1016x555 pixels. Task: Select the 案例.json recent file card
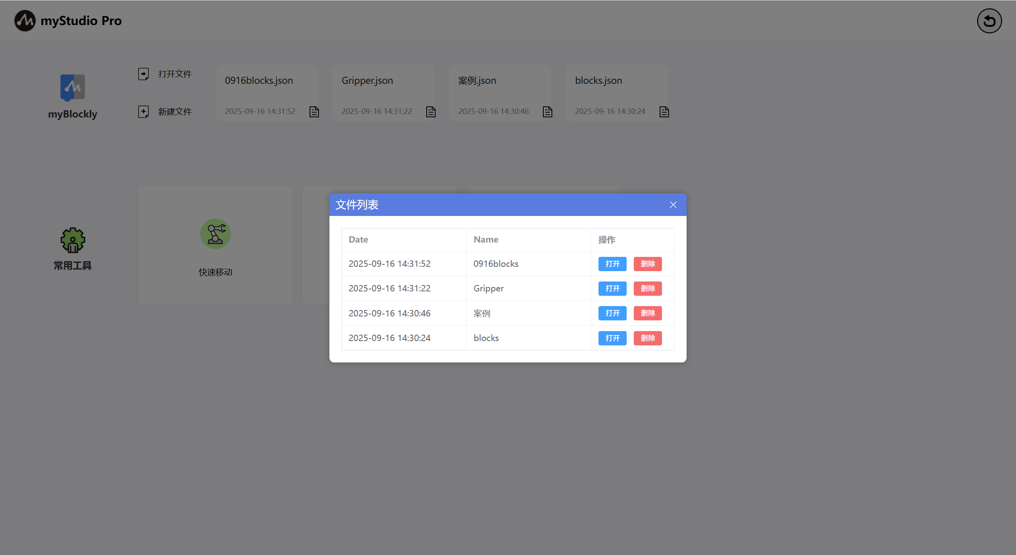click(499, 93)
